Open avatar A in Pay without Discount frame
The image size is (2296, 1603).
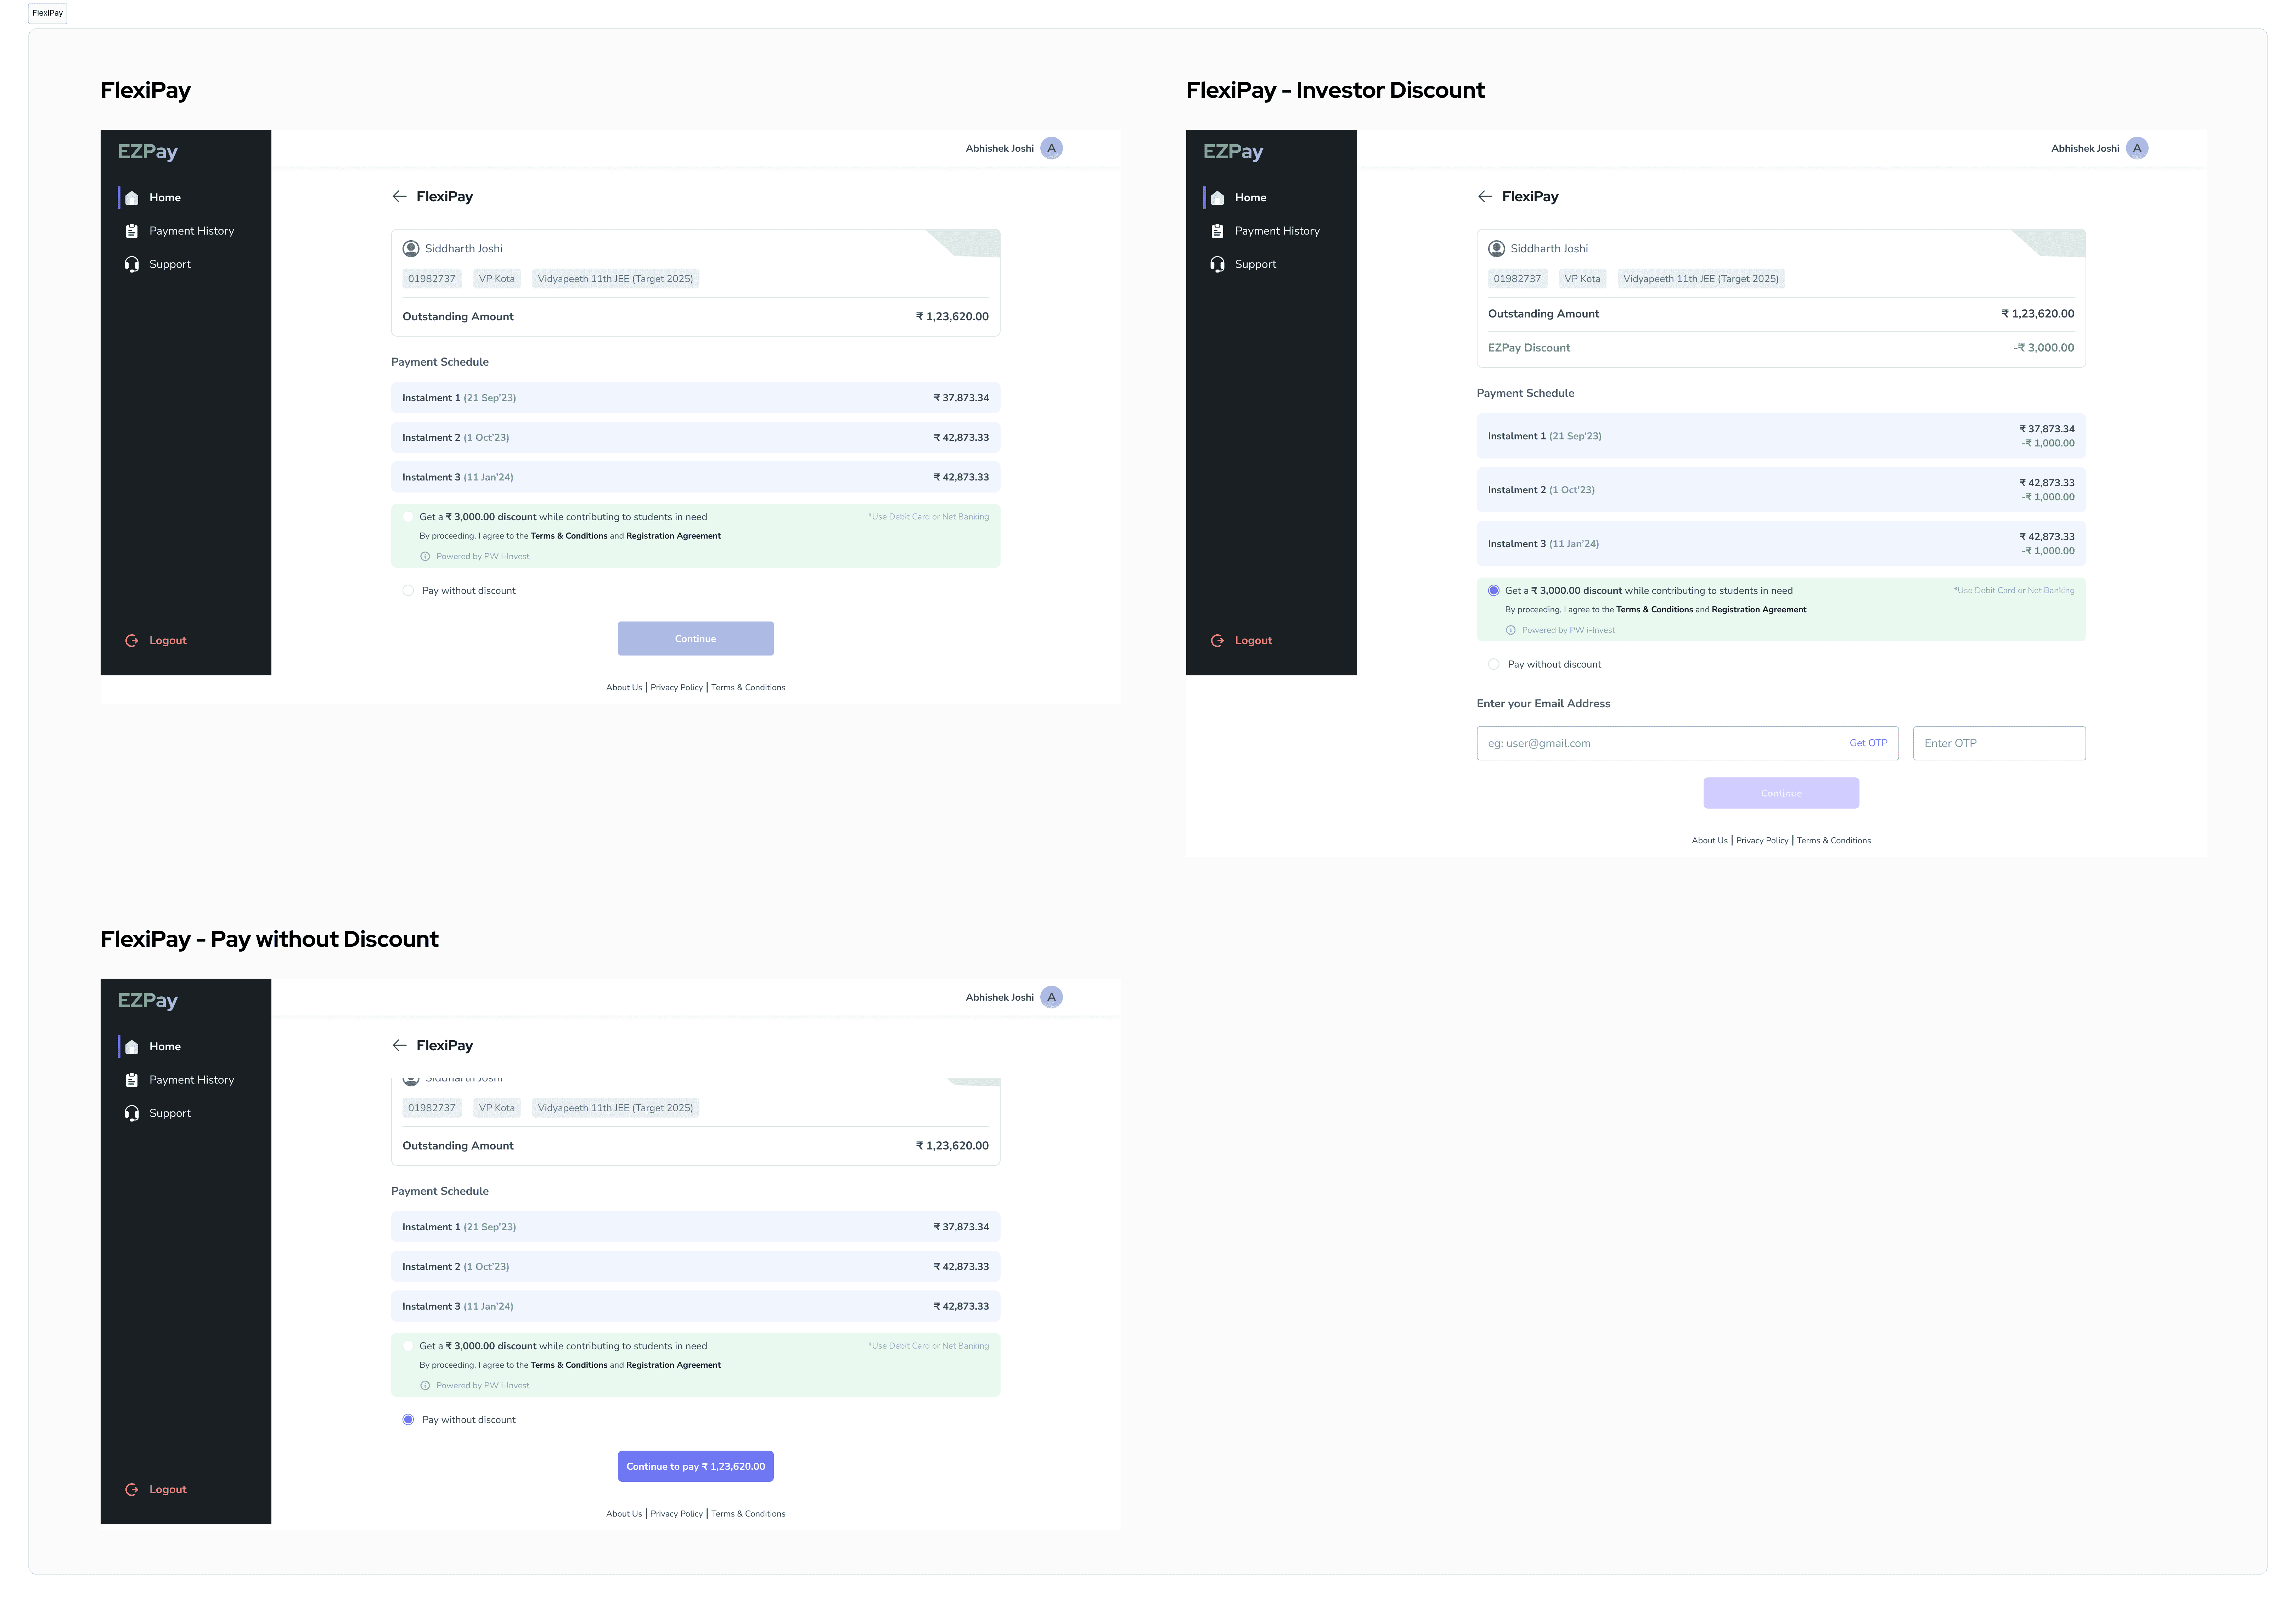click(1051, 997)
